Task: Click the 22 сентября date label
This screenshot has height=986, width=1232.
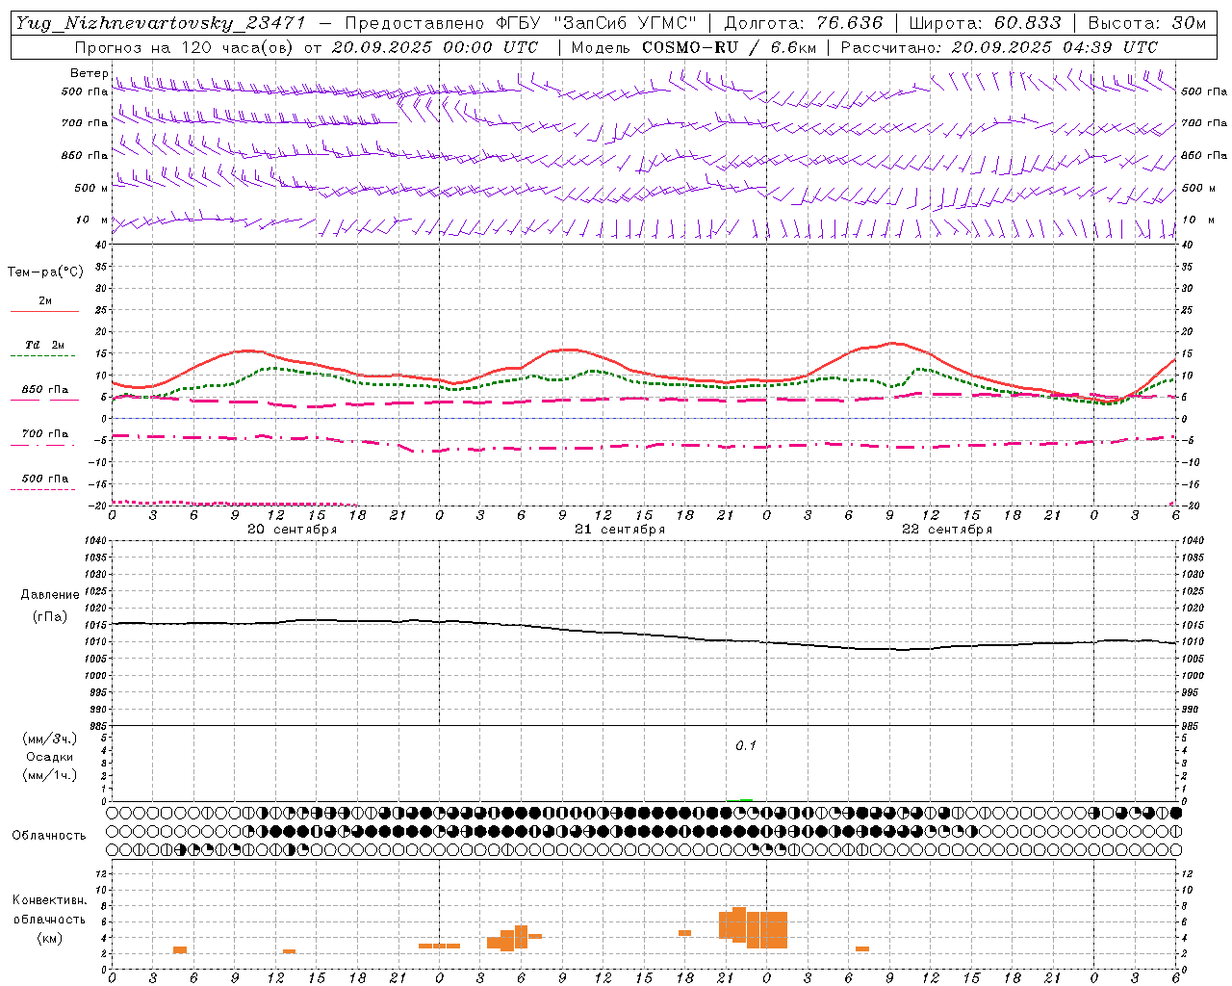Action: [947, 530]
